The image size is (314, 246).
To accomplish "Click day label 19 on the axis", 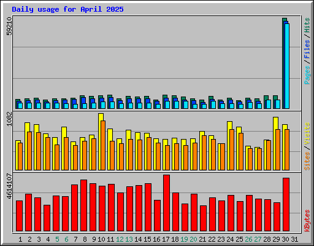I will click(x=184, y=239).
